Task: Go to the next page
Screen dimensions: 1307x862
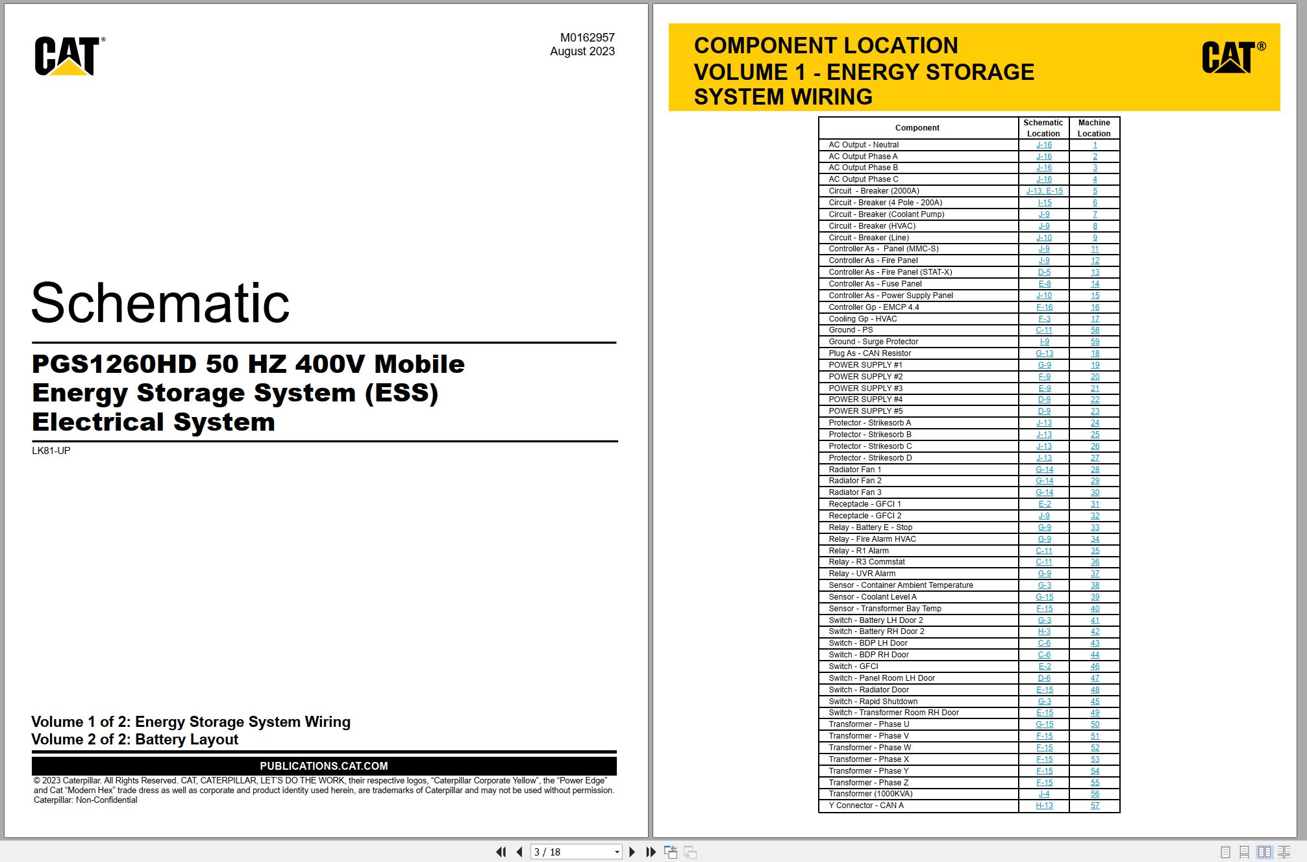Action: point(632,852)
